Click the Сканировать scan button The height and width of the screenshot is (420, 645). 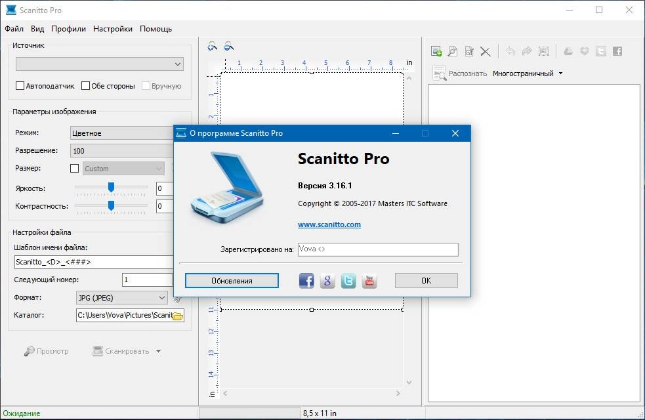tap(121, 351)
